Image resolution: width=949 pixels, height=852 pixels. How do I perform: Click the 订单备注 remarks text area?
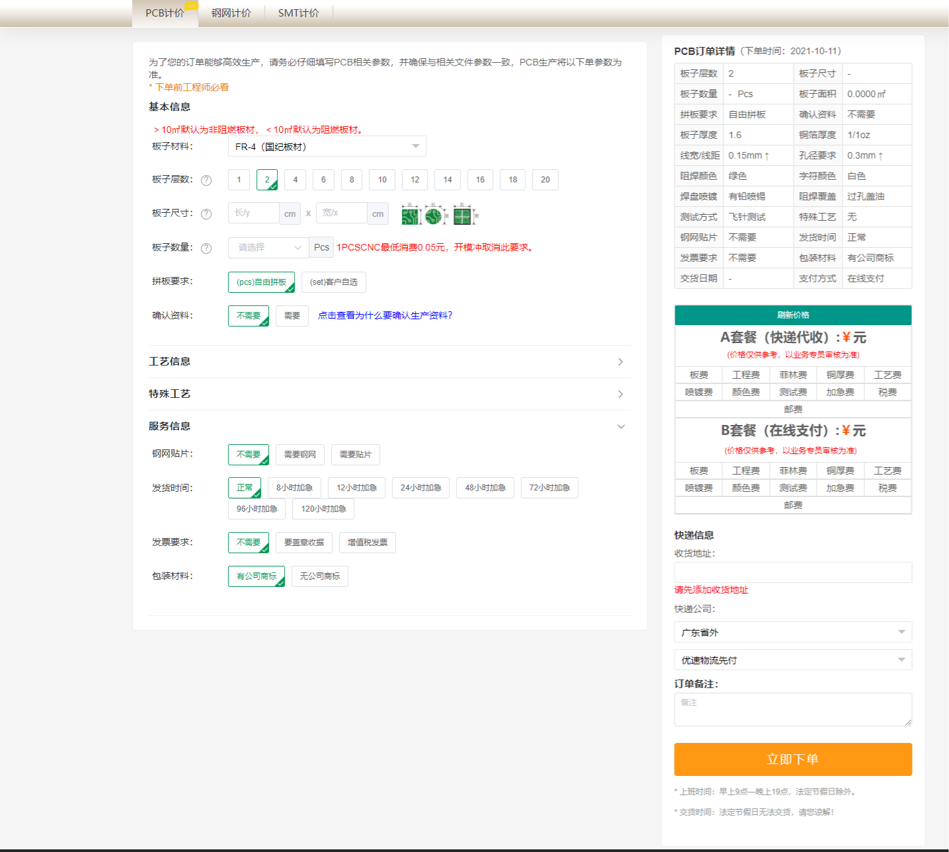(792, 709)
